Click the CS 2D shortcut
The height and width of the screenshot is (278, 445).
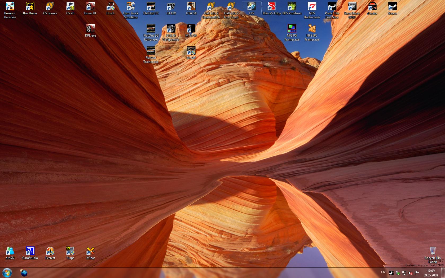click(70, 8)
